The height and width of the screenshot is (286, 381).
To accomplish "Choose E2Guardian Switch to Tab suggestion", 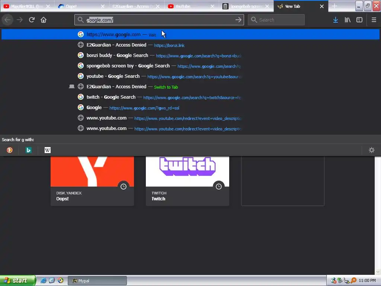I will click(190, 87).
